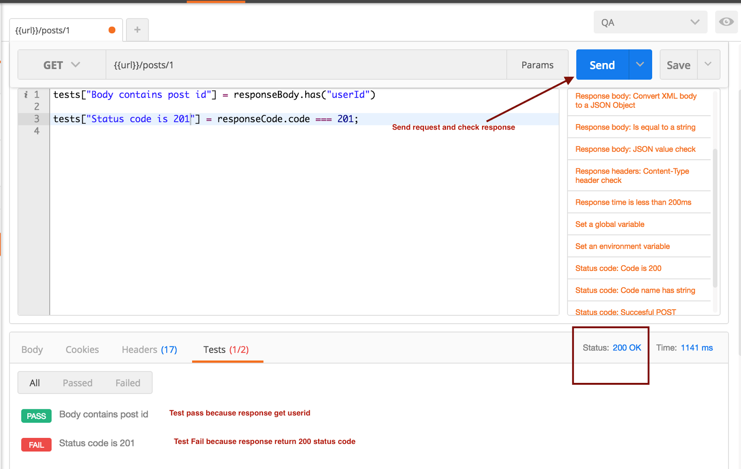Click the {{url}}/posts/1 URL input field

coord(306,64)
